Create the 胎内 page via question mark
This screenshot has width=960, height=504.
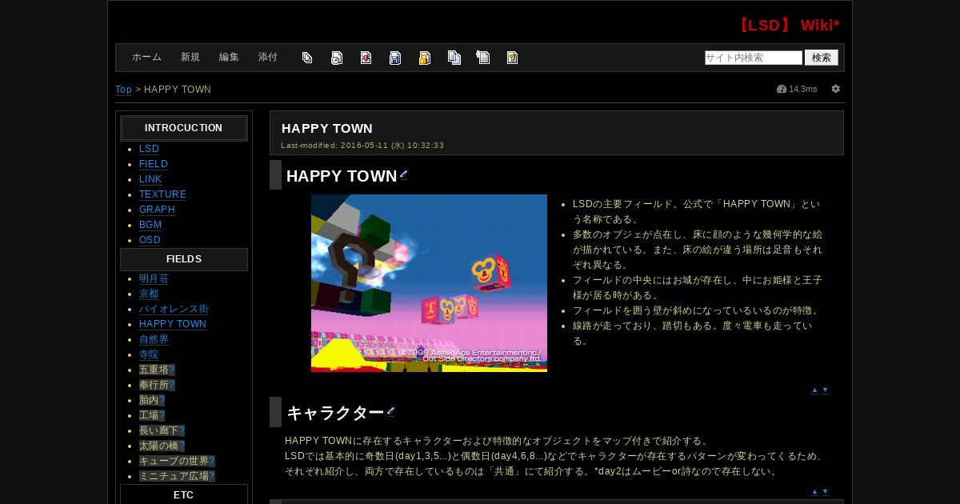click(x=162, y=400)
